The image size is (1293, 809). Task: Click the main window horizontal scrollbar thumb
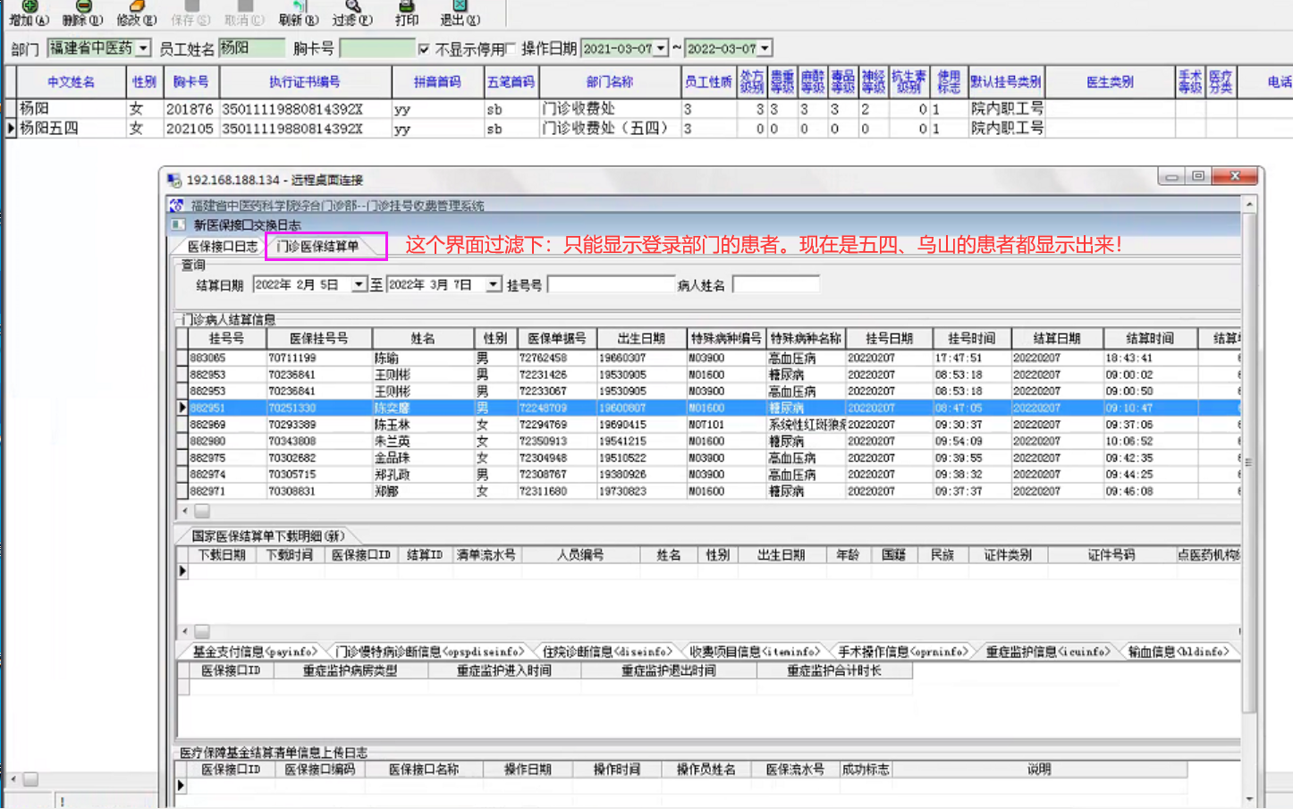point(30,780)
